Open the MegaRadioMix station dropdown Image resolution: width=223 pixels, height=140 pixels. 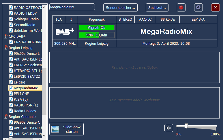(72, 7)
